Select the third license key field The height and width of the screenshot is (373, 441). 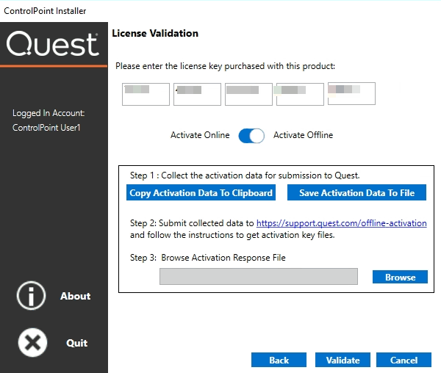click(248, 94)
